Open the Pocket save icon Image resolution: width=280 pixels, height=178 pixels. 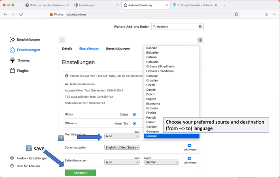tap(266, 14)
